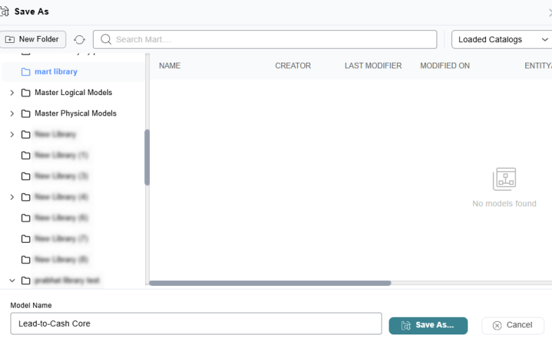The image size is (552, 338).
Task: Click the Model Name field with Lead-to-Cash Core
Action: [196, 324]
